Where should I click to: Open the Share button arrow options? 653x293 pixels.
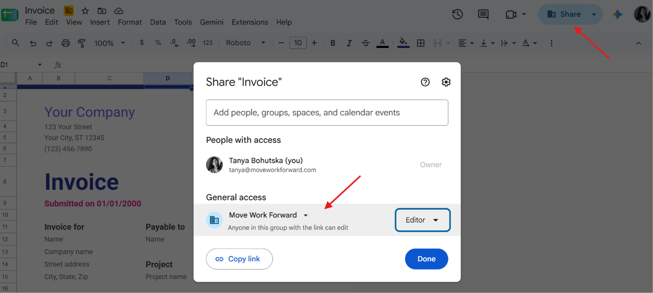594,15
